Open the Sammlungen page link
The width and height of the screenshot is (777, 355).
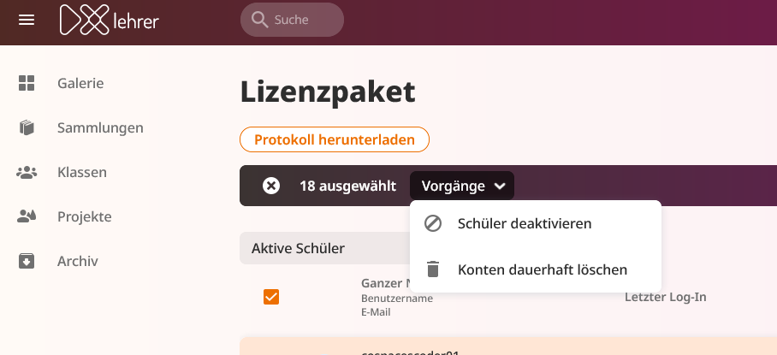[100, 128]
